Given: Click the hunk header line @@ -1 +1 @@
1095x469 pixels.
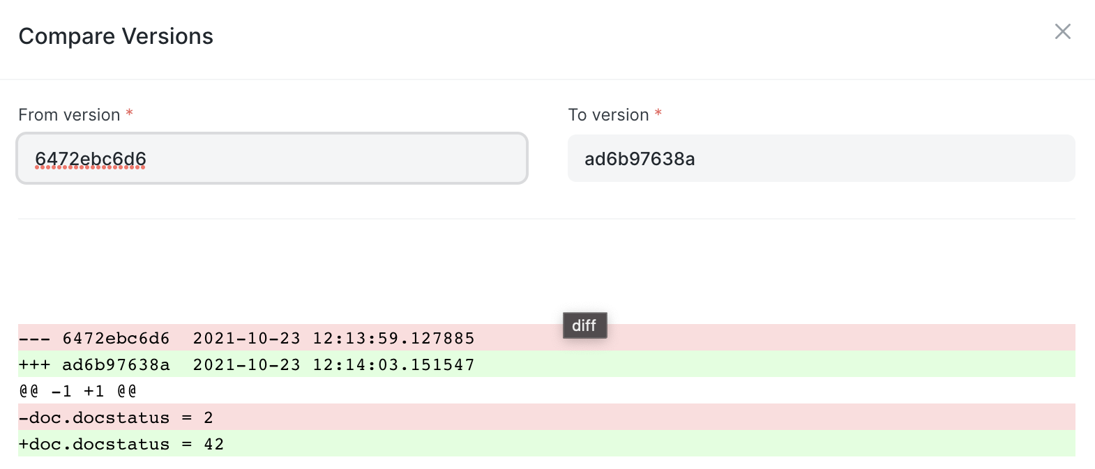Looking at the screenshot, I should pyautogui.click(x=75, y=391).
